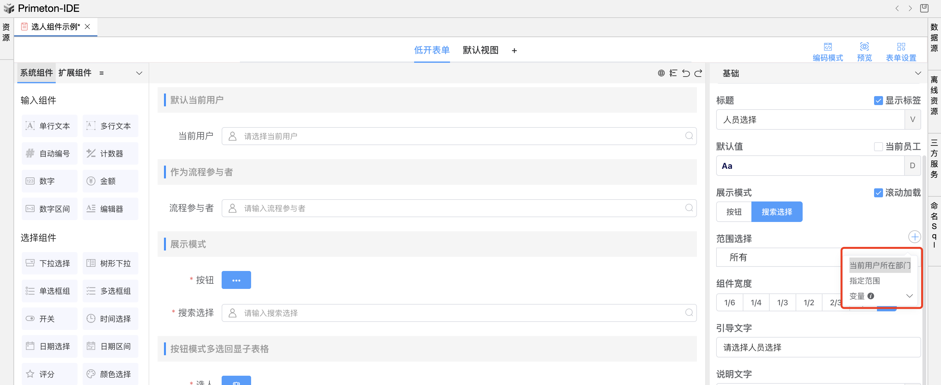
Task: Enable the 当前员工 checkbox
Action: pyautogui.click(x=878, y=146)
